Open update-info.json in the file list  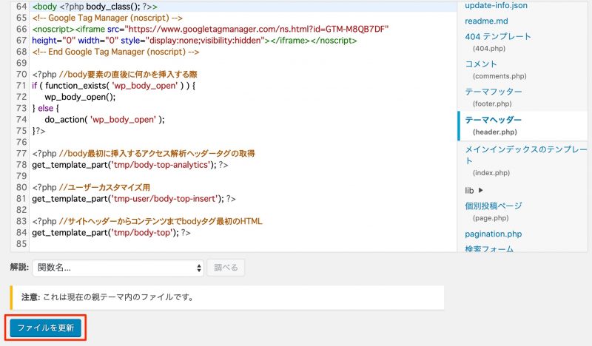496,6
